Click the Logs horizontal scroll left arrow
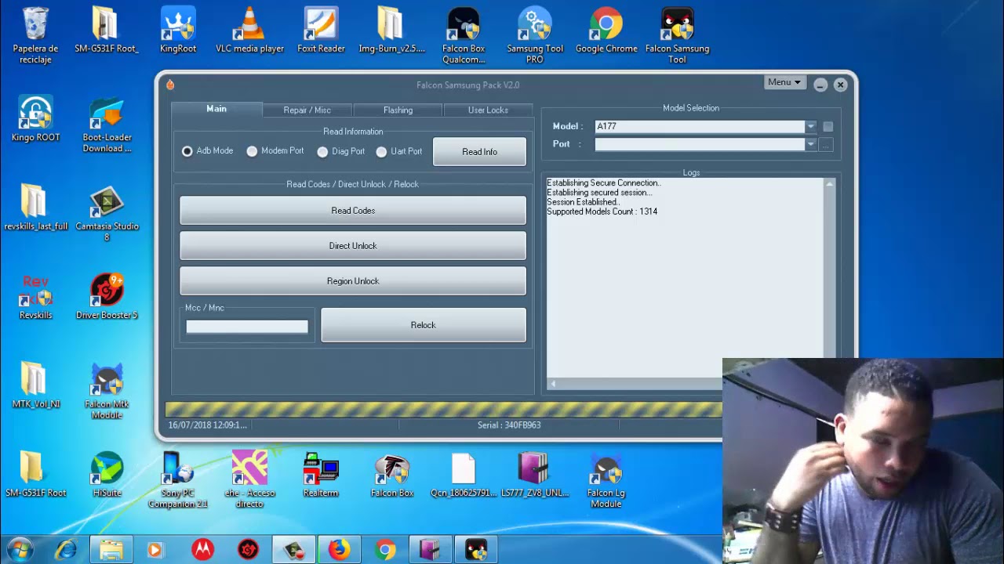 pos(553,384)
